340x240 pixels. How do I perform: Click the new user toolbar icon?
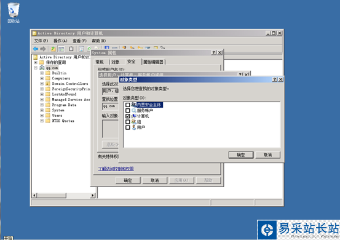point(124,47)
